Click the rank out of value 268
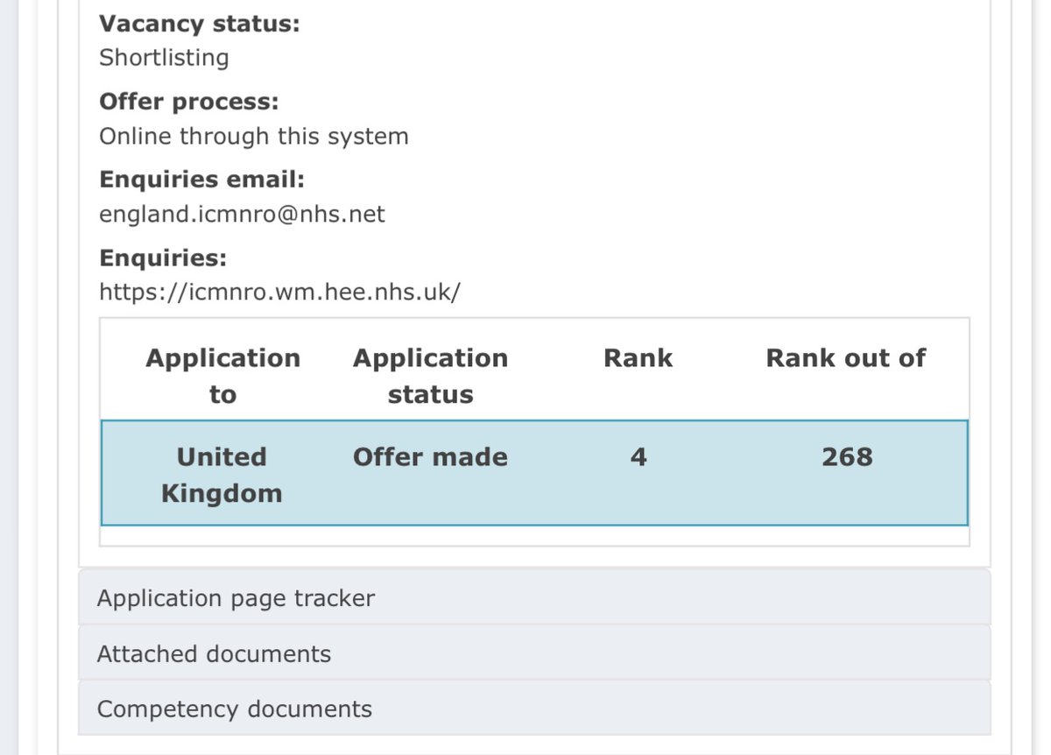Screen dimensions: 1051x755 click(847, 457)
